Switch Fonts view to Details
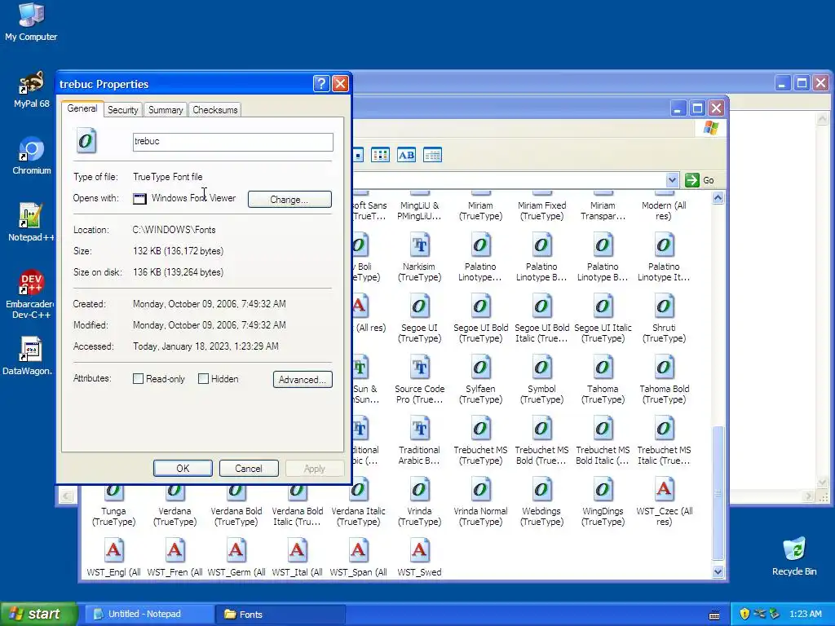Image resolution: width=835 pixels, height=626 pixels. coord(432,155)
